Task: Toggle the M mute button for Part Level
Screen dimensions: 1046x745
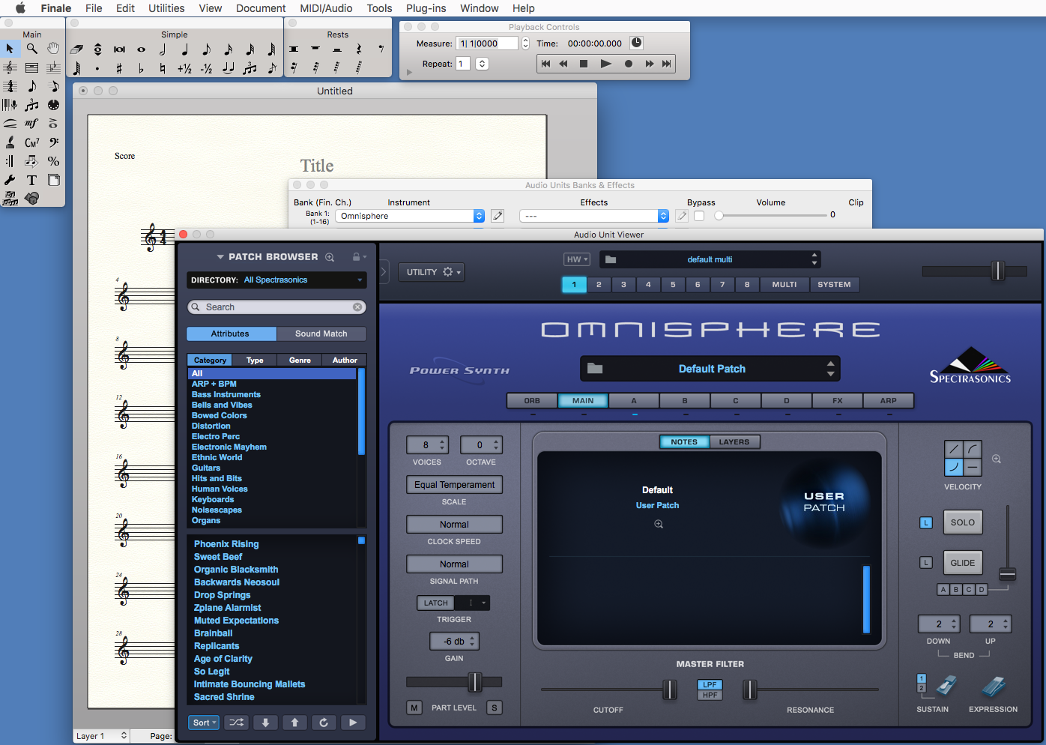Action: coord(414,708)
